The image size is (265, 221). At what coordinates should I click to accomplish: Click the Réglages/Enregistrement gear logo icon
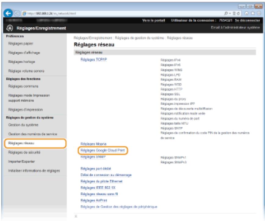coord(9,28)
